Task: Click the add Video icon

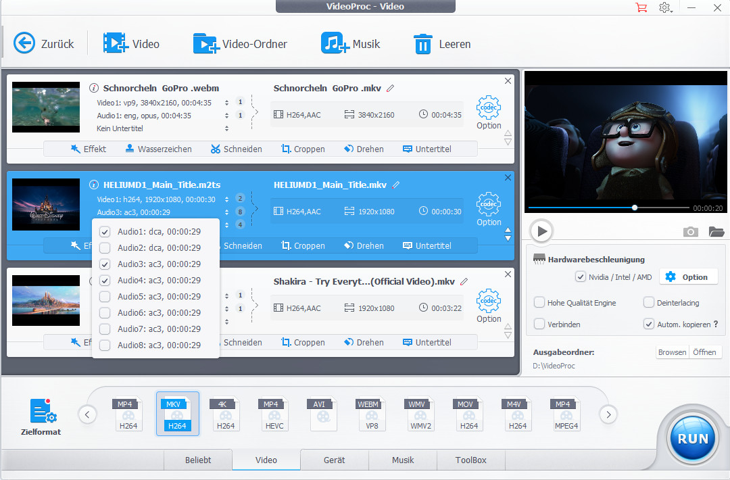Action: click(x=116, y=44)
